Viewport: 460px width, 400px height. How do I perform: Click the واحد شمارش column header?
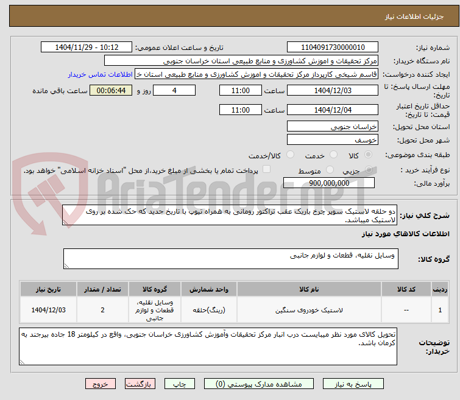[x=209, y=289]
